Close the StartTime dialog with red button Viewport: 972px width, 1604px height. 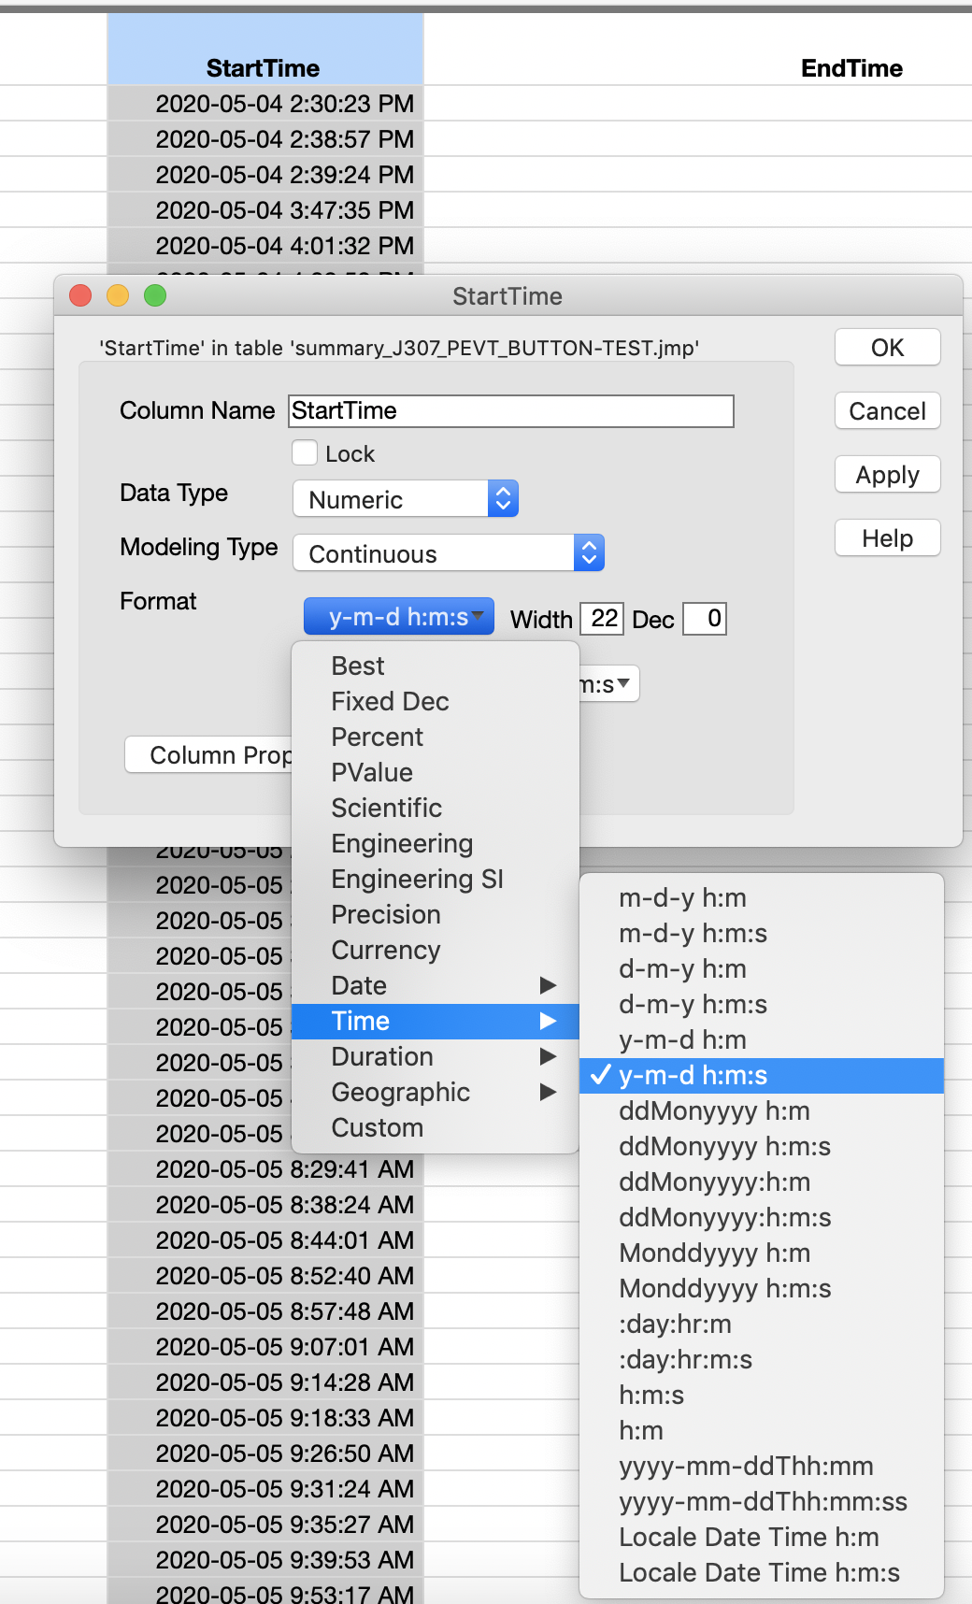[80, 295]
